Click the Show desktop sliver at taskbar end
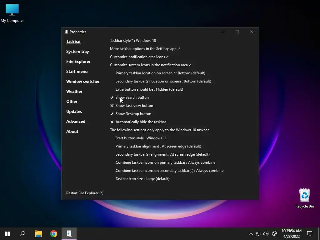 (x=319, y=234)
